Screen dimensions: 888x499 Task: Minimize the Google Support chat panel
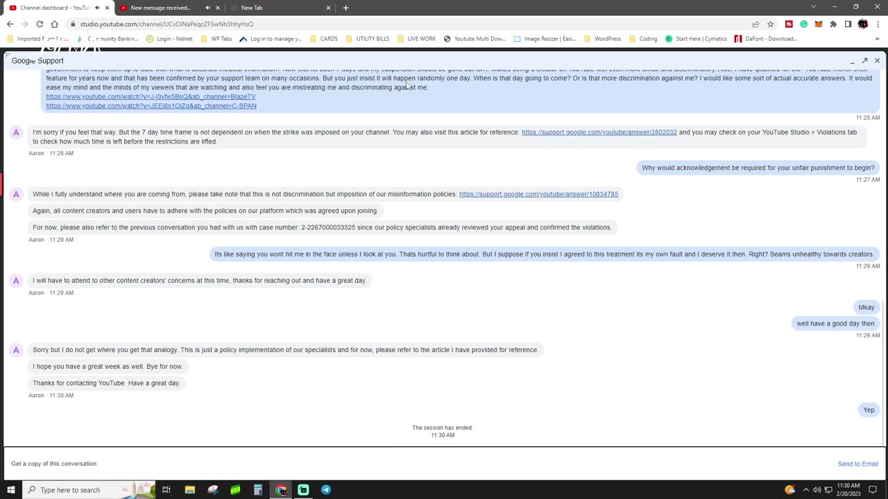[852, 61]
